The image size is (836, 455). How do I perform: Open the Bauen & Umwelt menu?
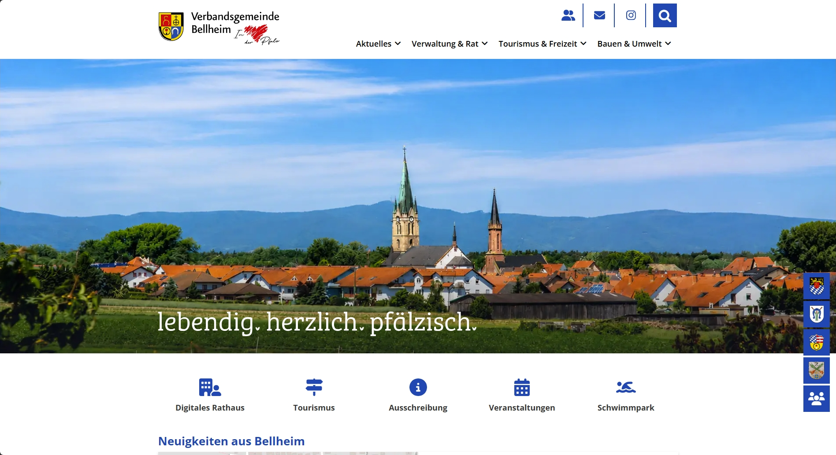tap(629, 44)
